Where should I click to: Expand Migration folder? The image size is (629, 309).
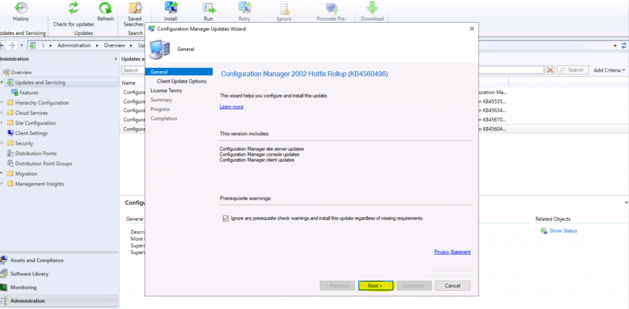click(2, 174)
